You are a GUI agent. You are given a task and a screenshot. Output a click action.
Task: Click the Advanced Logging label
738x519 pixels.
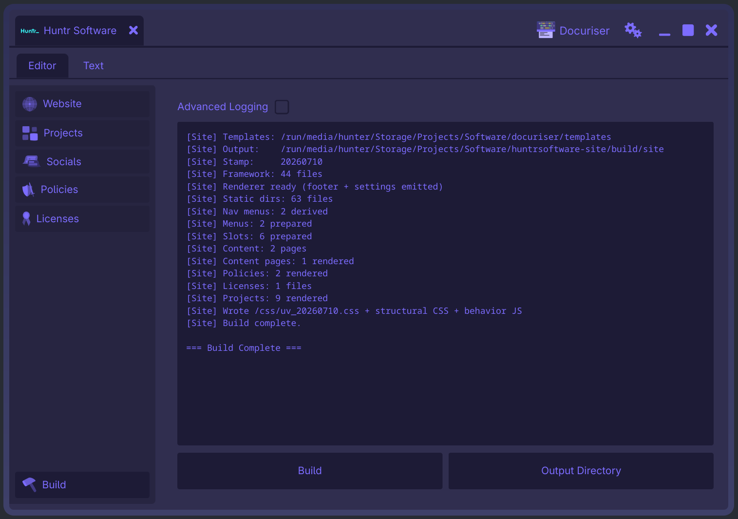coord(223,107)
